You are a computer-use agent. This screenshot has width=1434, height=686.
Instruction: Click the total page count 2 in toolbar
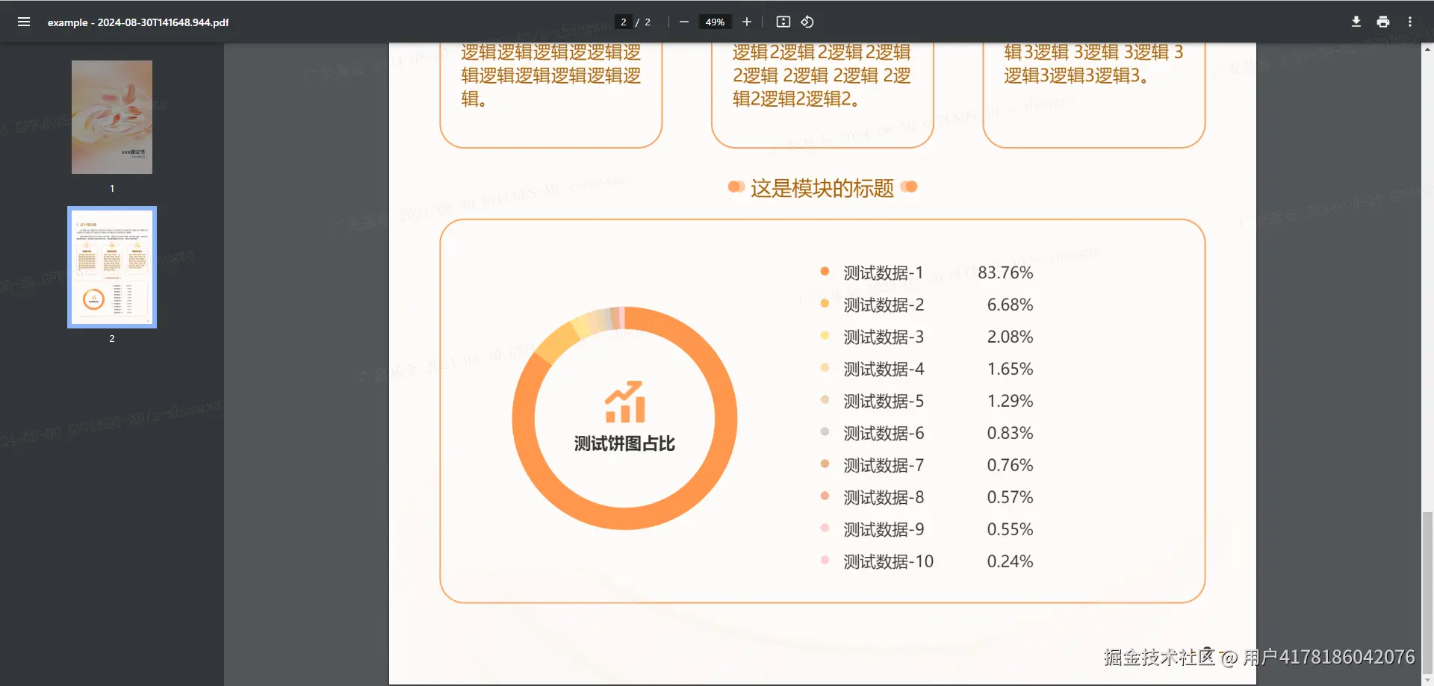coord(648,22)
